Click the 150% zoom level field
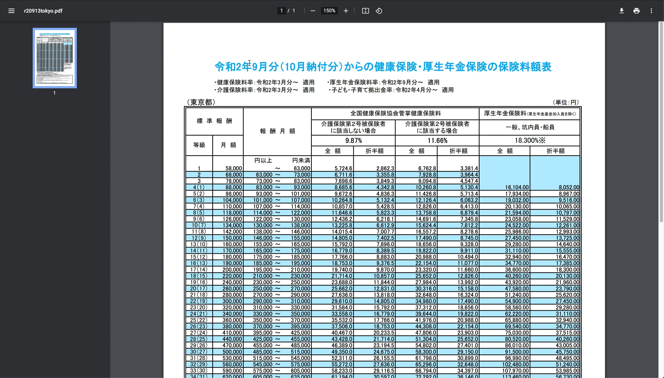This screenshot has width=664, height=378. pos(329,11)
